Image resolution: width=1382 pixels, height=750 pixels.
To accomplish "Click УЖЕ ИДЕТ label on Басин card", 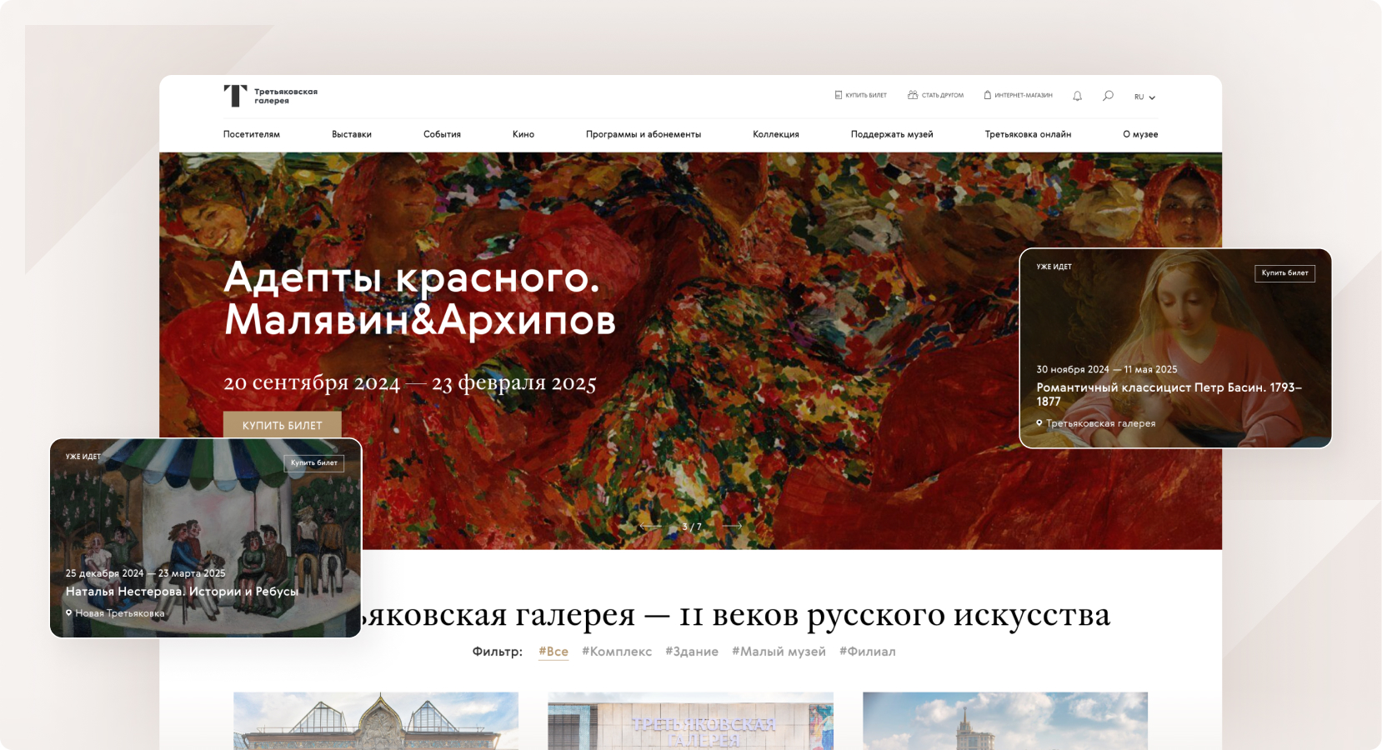I will [1054, 267].
